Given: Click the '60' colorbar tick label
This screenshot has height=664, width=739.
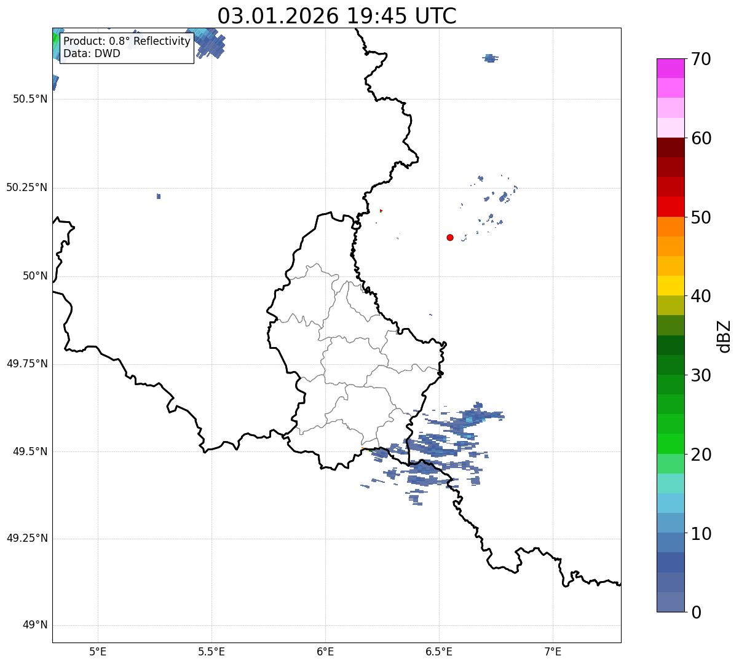Looking at the screenshot, I should [701, 138].
